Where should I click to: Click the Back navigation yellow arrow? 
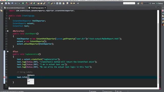pos(74,3)
